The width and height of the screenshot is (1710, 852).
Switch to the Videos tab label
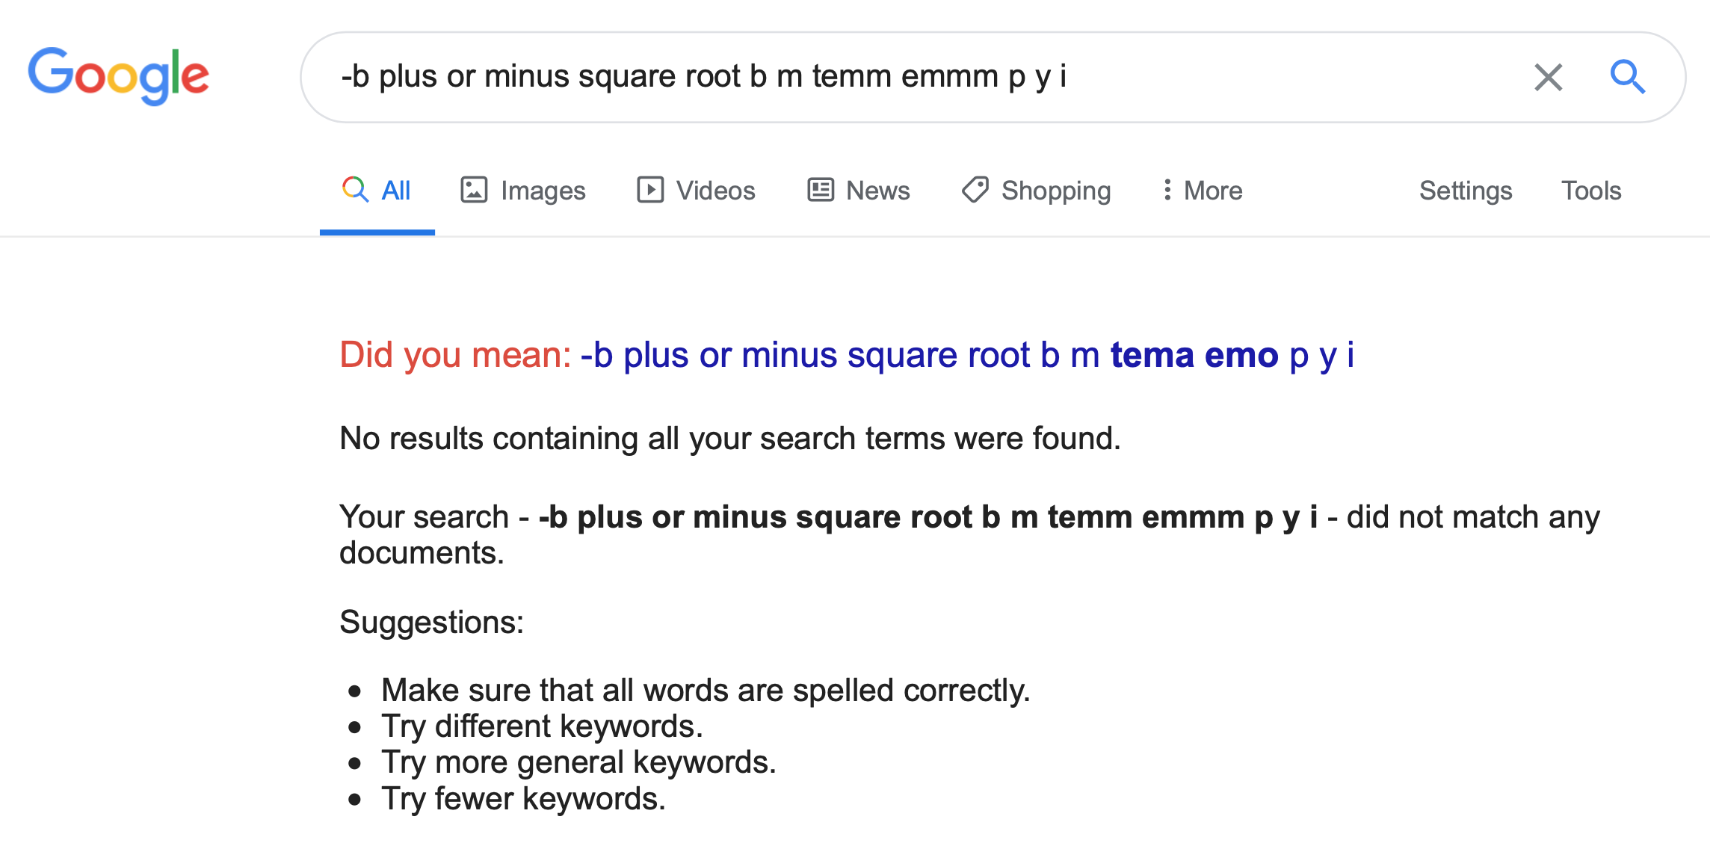[715, 191]
